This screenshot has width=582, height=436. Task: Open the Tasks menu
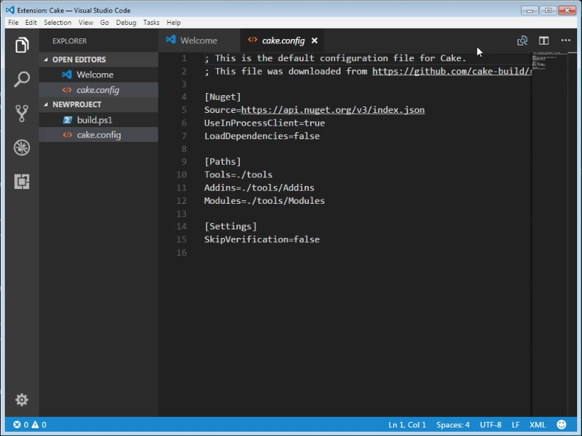click(151, 22)
